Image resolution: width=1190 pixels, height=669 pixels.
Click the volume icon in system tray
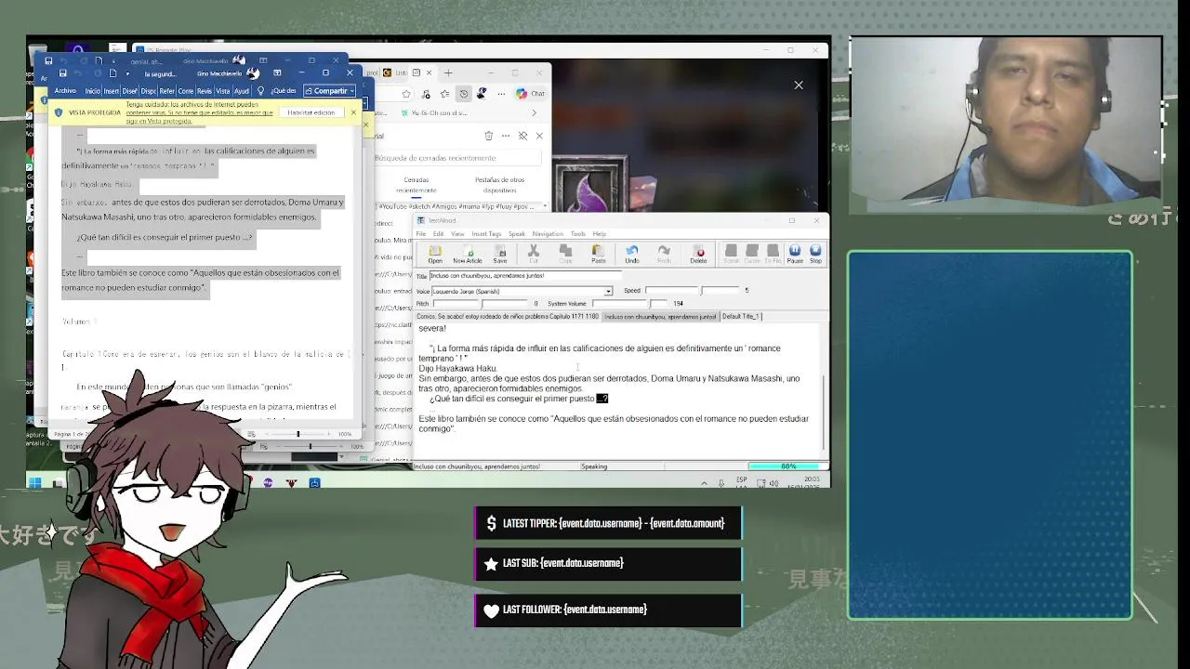pyautogui.click(x=773, y=483)
